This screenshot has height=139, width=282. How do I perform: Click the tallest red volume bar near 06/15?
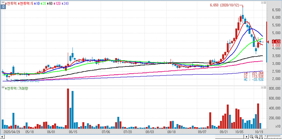coord(68,108)
